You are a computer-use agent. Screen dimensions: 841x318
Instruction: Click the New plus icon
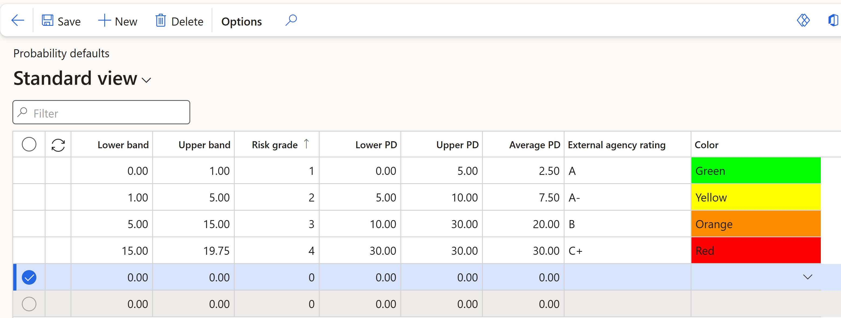[105, 20]
